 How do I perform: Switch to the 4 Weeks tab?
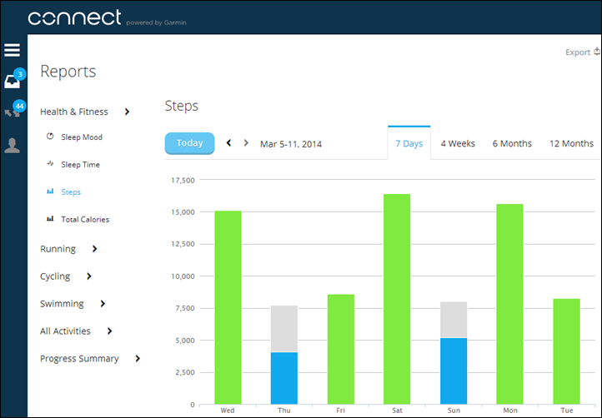[458, 143]
